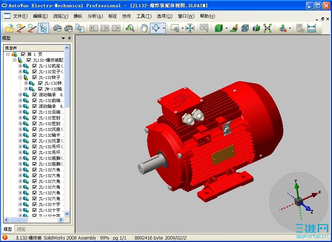Open the 模型 panel dropdown arrow
The width and height of the screenshot is (332, 242).
tap(63, 38)
